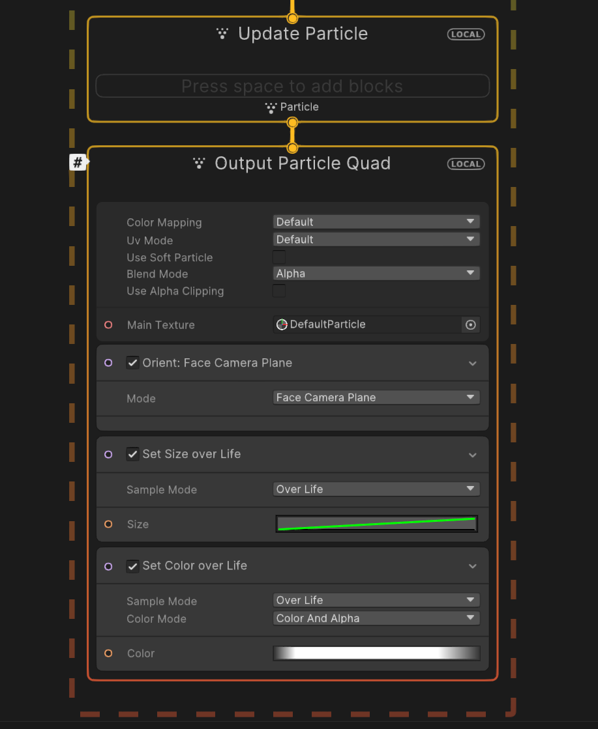Click the Orient block's left port circle
The height and width of the screenshot is (729, 598).
[x=108, y=363]
